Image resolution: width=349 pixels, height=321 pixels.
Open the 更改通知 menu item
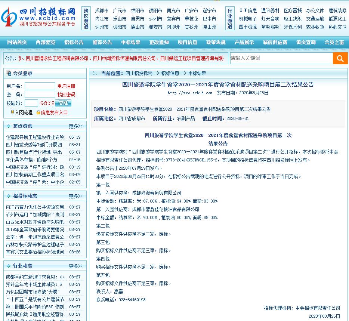[x=159, y=42]
